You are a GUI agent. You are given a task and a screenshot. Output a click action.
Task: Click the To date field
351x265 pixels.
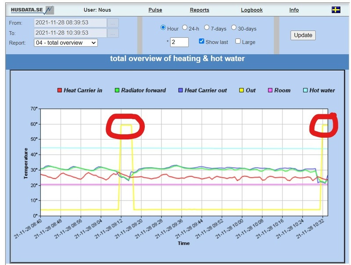(x=70, y=33)
